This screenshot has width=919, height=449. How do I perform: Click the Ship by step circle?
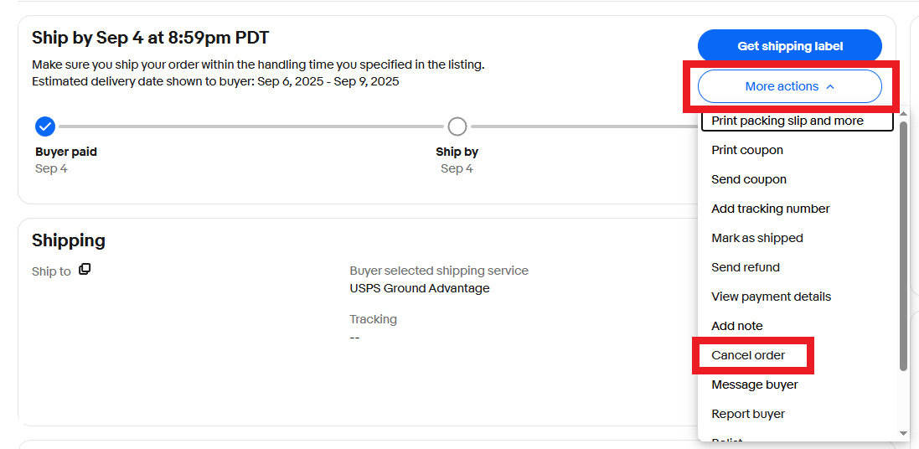tap(457, 126)
